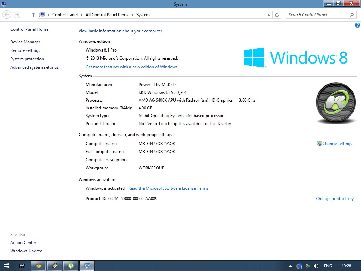The width and height of the screenshot is (361, 271).
Task: Click the tray icon with 19 badge
Action: tap(299, 266)
